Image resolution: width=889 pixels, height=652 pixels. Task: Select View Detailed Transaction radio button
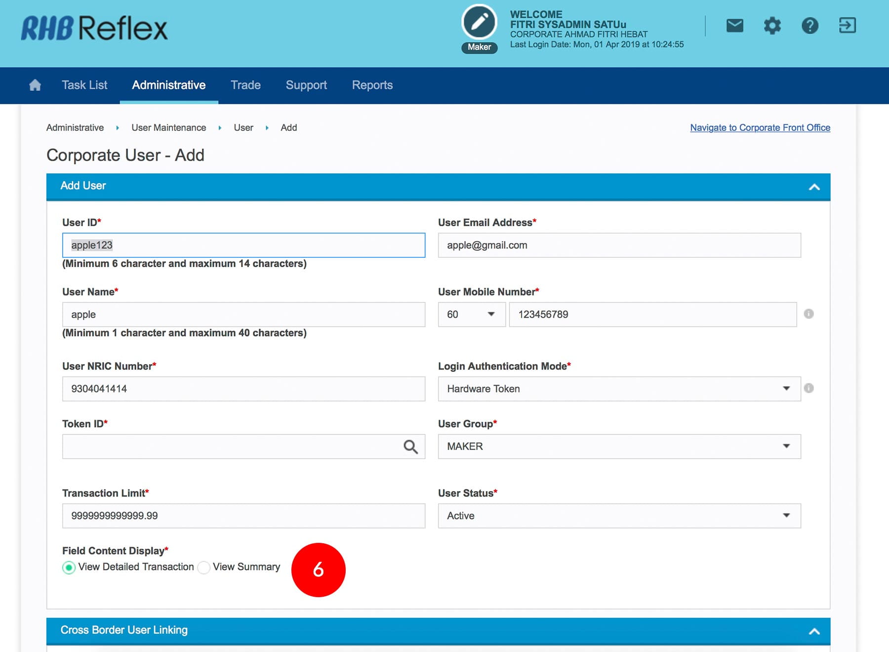click(69, 568)
